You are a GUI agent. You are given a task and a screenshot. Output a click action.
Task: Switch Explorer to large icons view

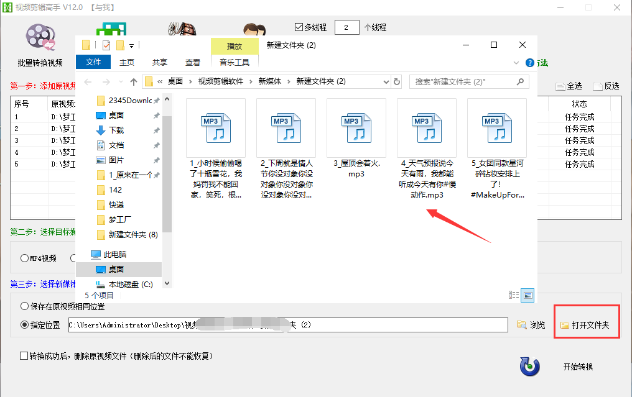coord(527,295)
